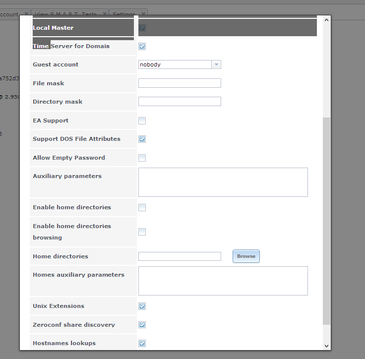Click the scrollbar down arrow
Viewport: 365px width, 359px height.
[x=326, y=346]
